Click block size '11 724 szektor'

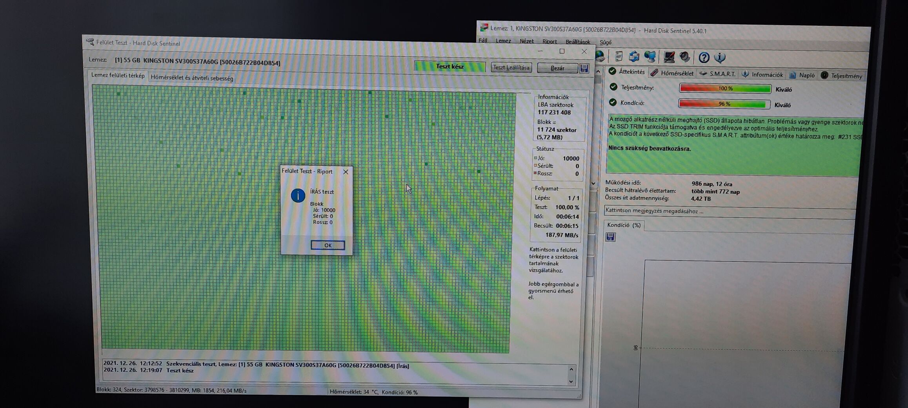point(557,130)
